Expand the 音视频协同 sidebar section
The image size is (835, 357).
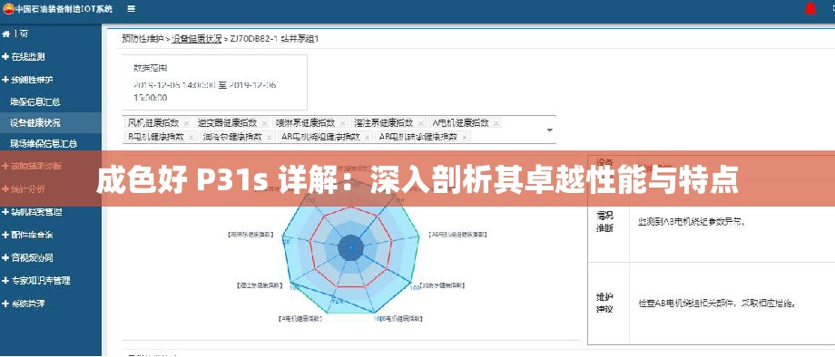28,257
